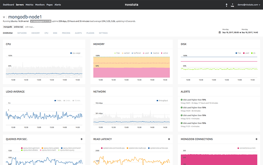Click trash icon on Read Latency panel

169,139
